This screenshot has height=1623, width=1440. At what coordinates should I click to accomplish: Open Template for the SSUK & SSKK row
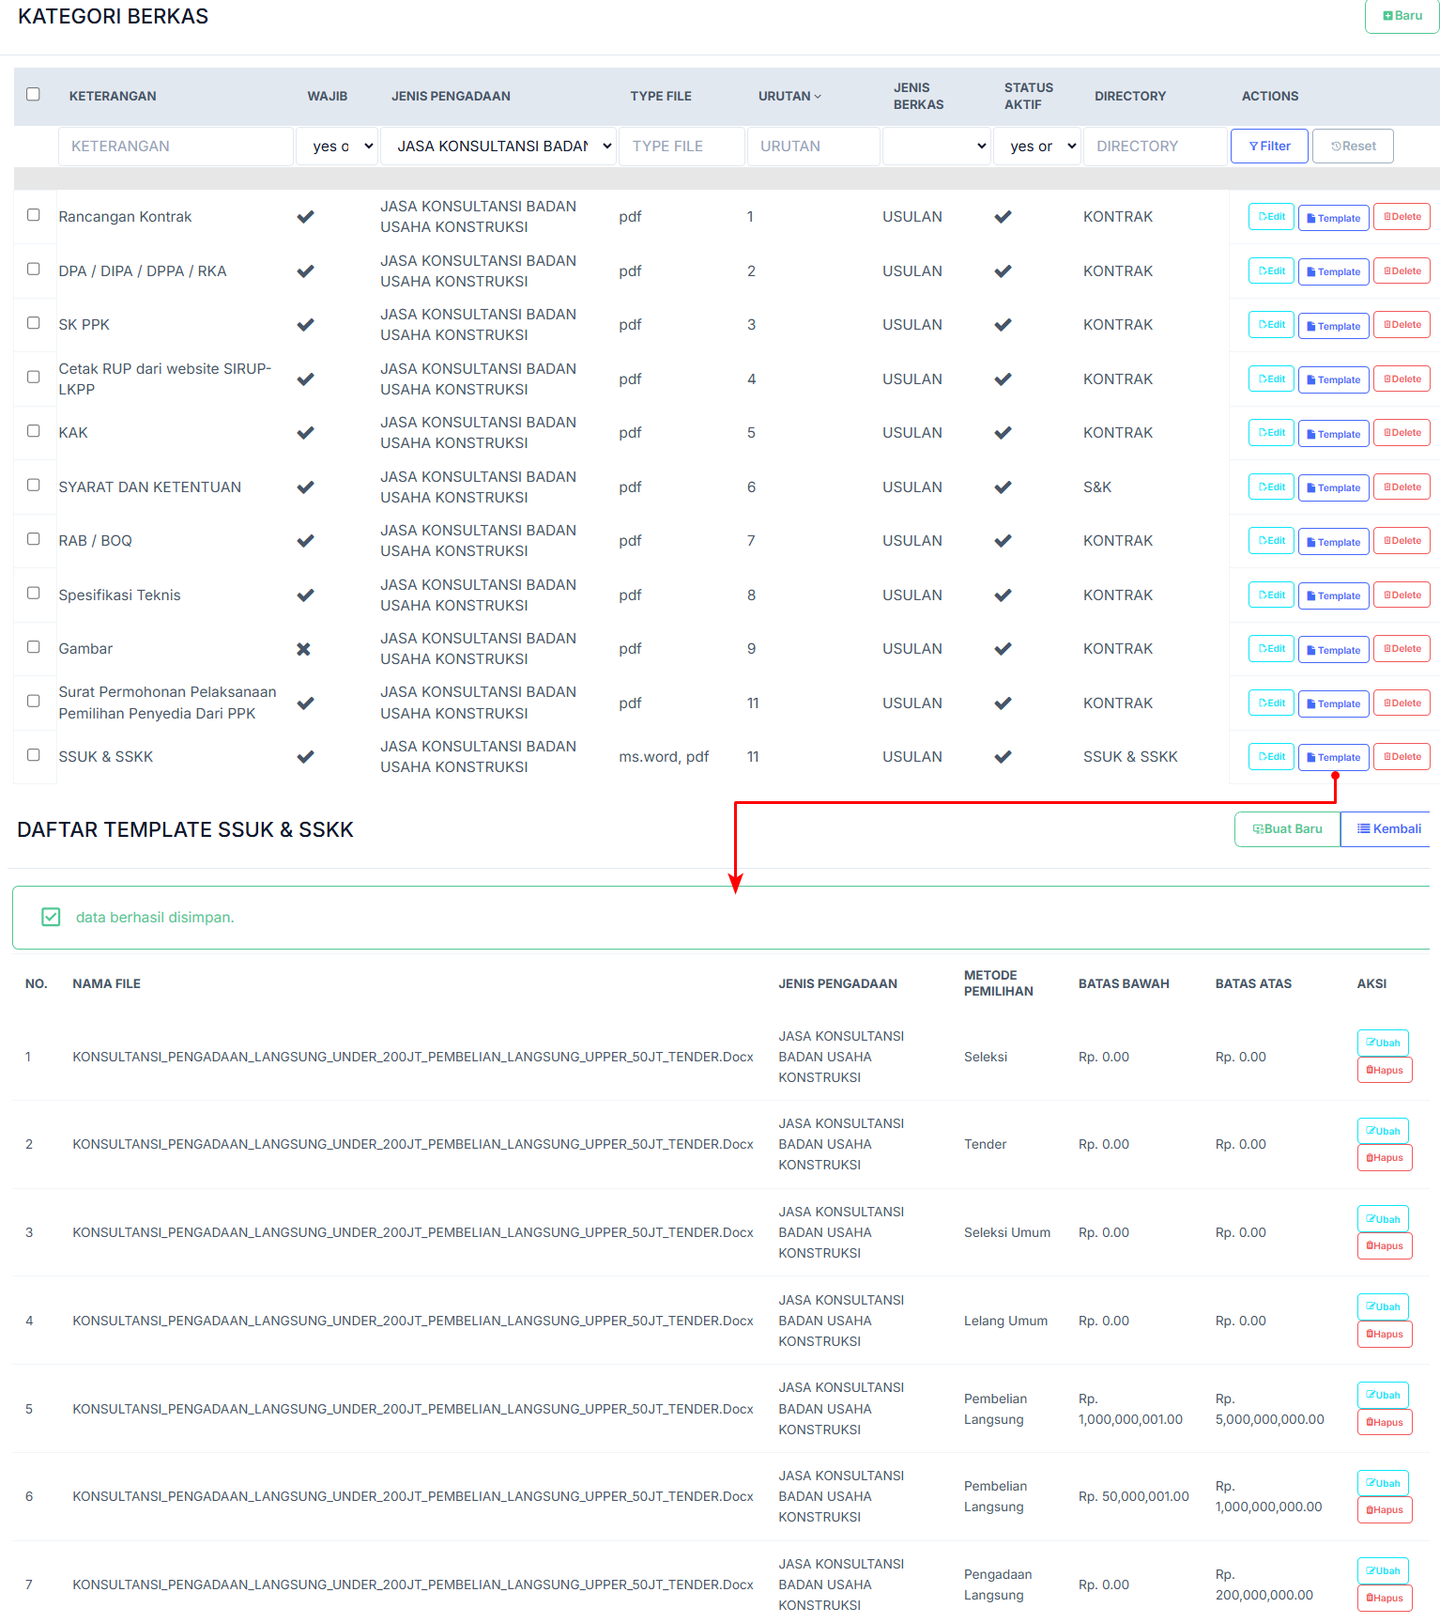click(1333, 757)
